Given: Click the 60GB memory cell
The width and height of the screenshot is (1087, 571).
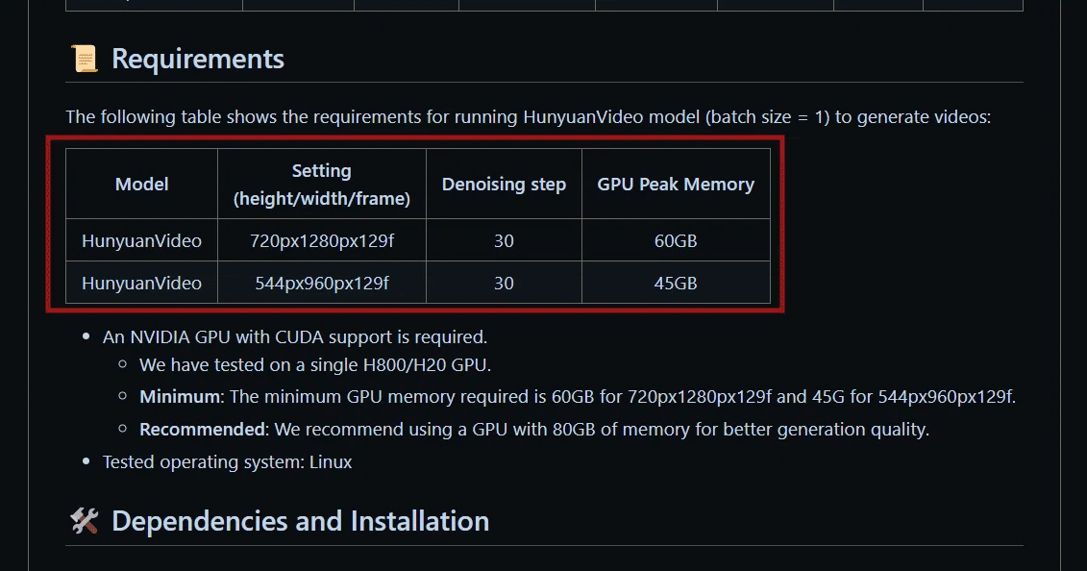Looking at the screenshot, I should pos(676,240).
